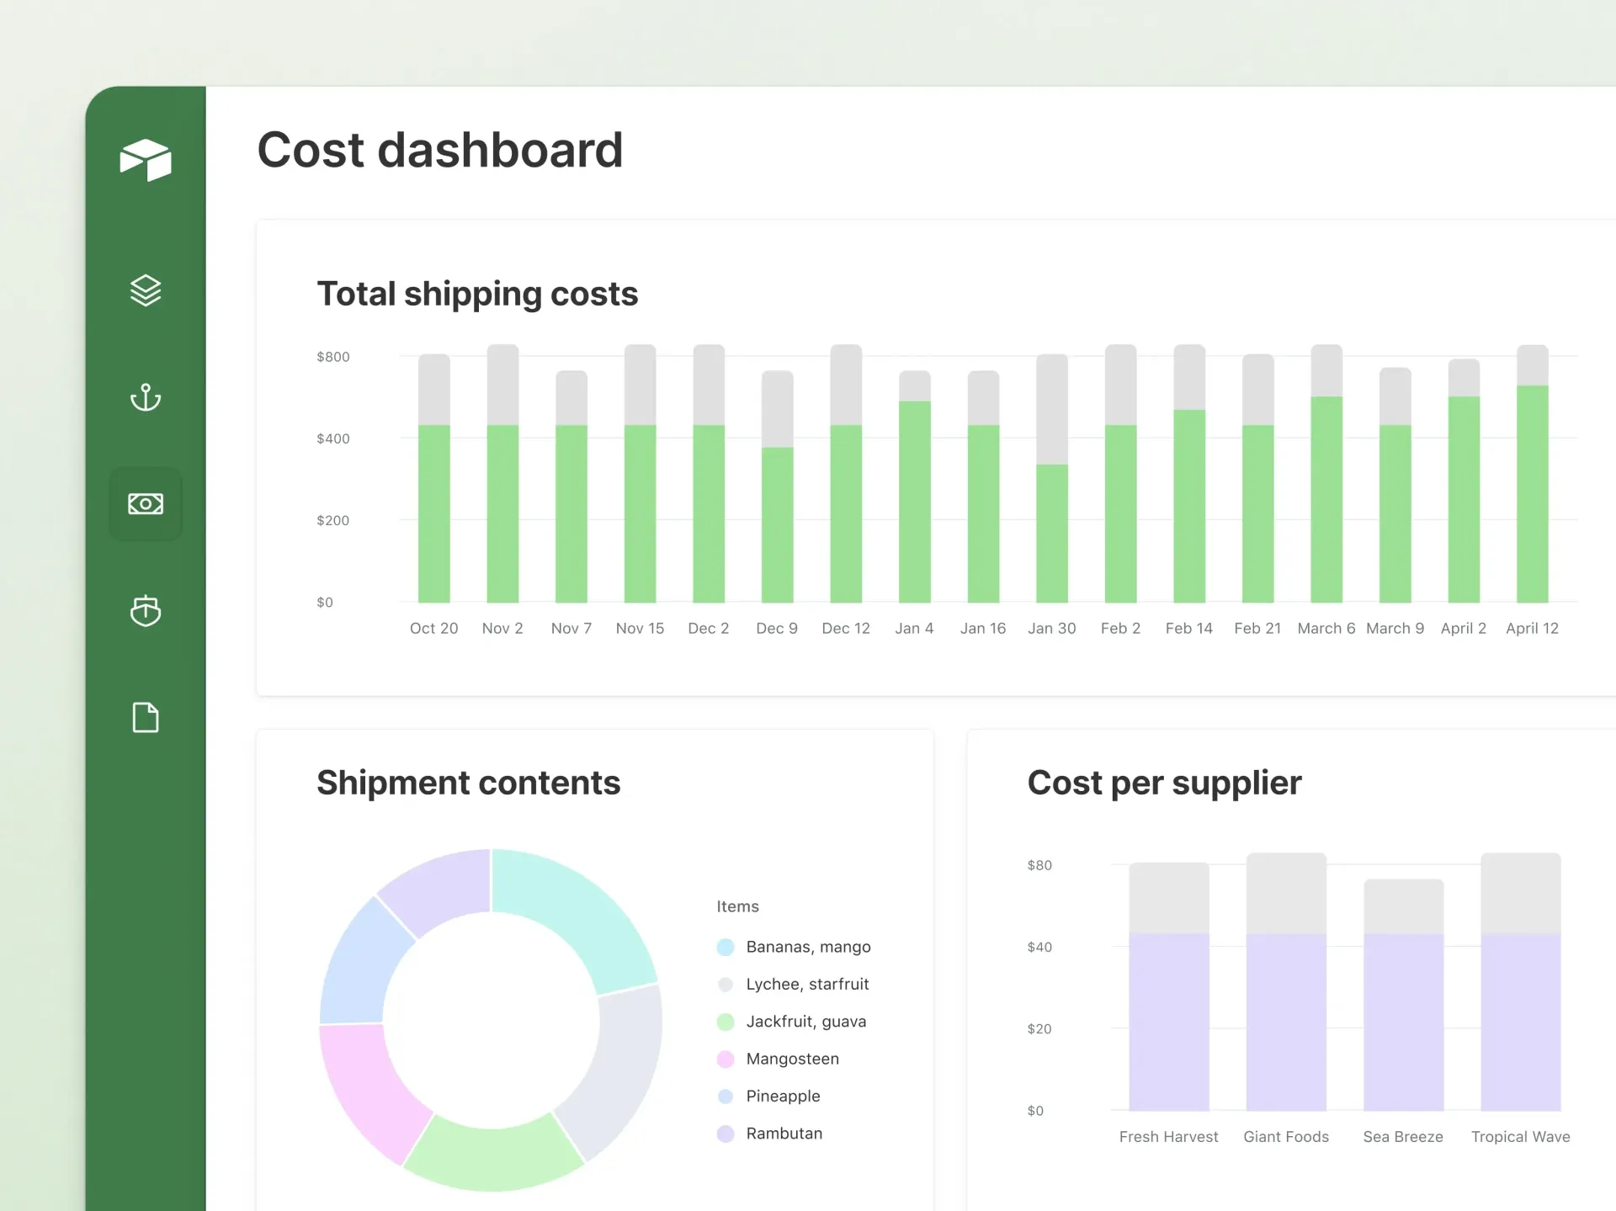
Task: Click the pink dot next to Mangosteen
Action: pos(726,1059)
